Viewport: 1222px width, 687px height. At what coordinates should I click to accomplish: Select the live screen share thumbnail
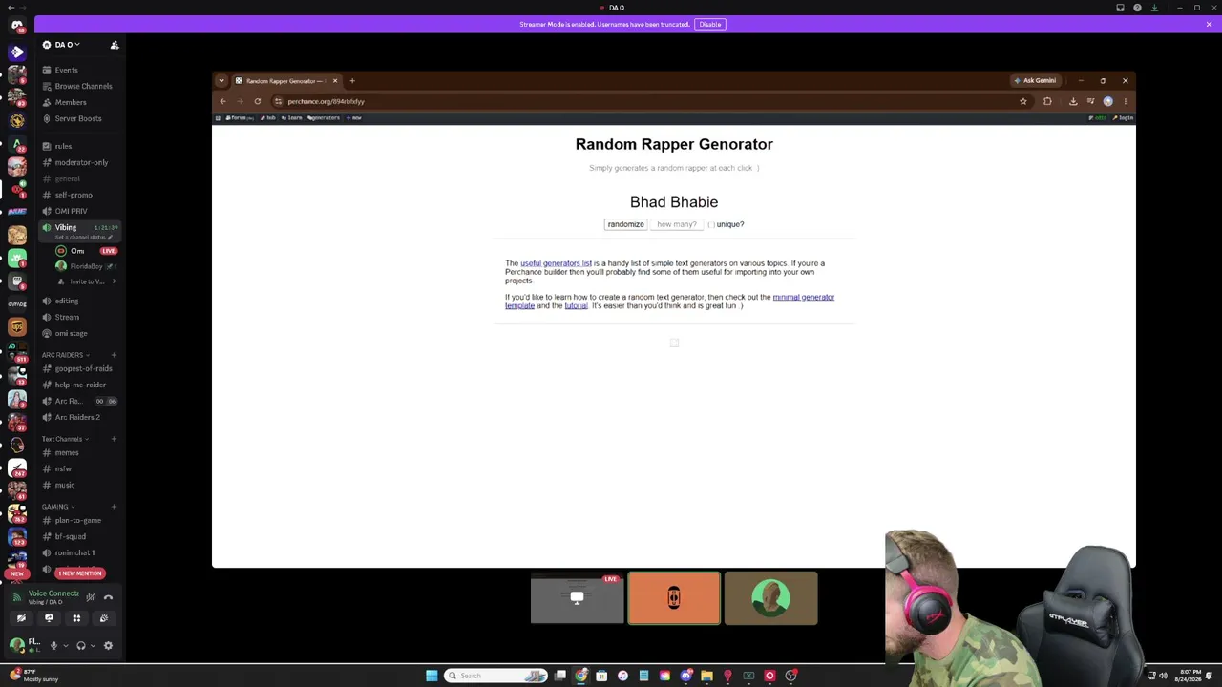[577, 599]
